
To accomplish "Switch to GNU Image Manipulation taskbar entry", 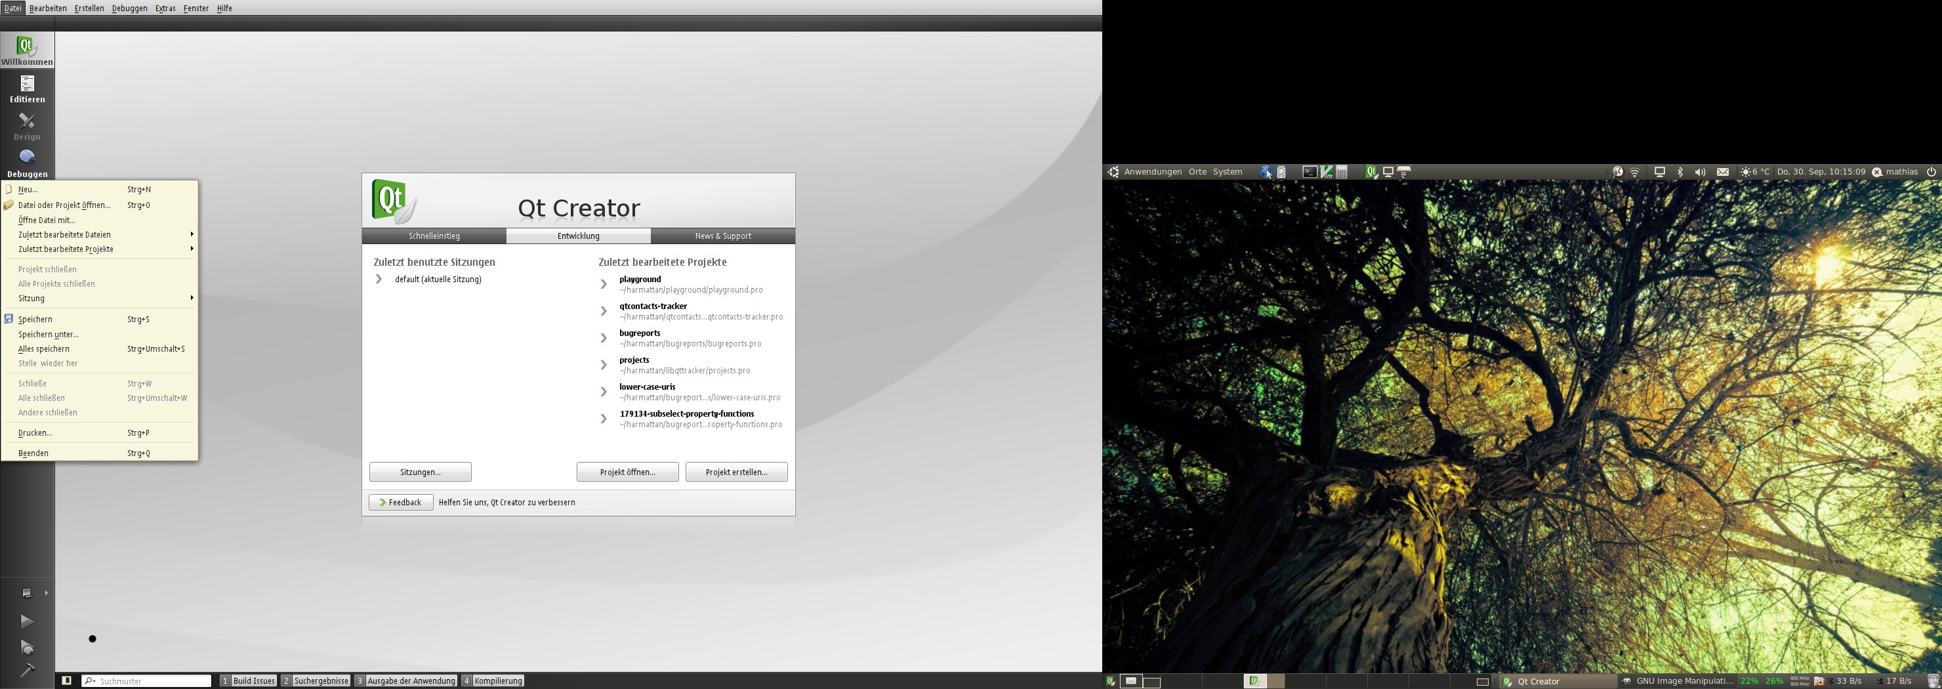I will coord(1678,680).
